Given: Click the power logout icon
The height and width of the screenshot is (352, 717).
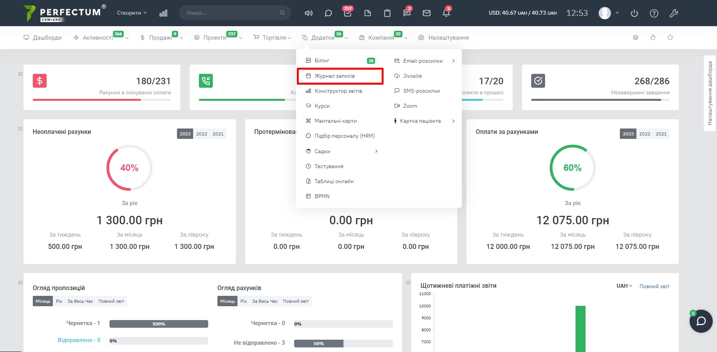Looking at the screenshot, I should coord(634,13).
